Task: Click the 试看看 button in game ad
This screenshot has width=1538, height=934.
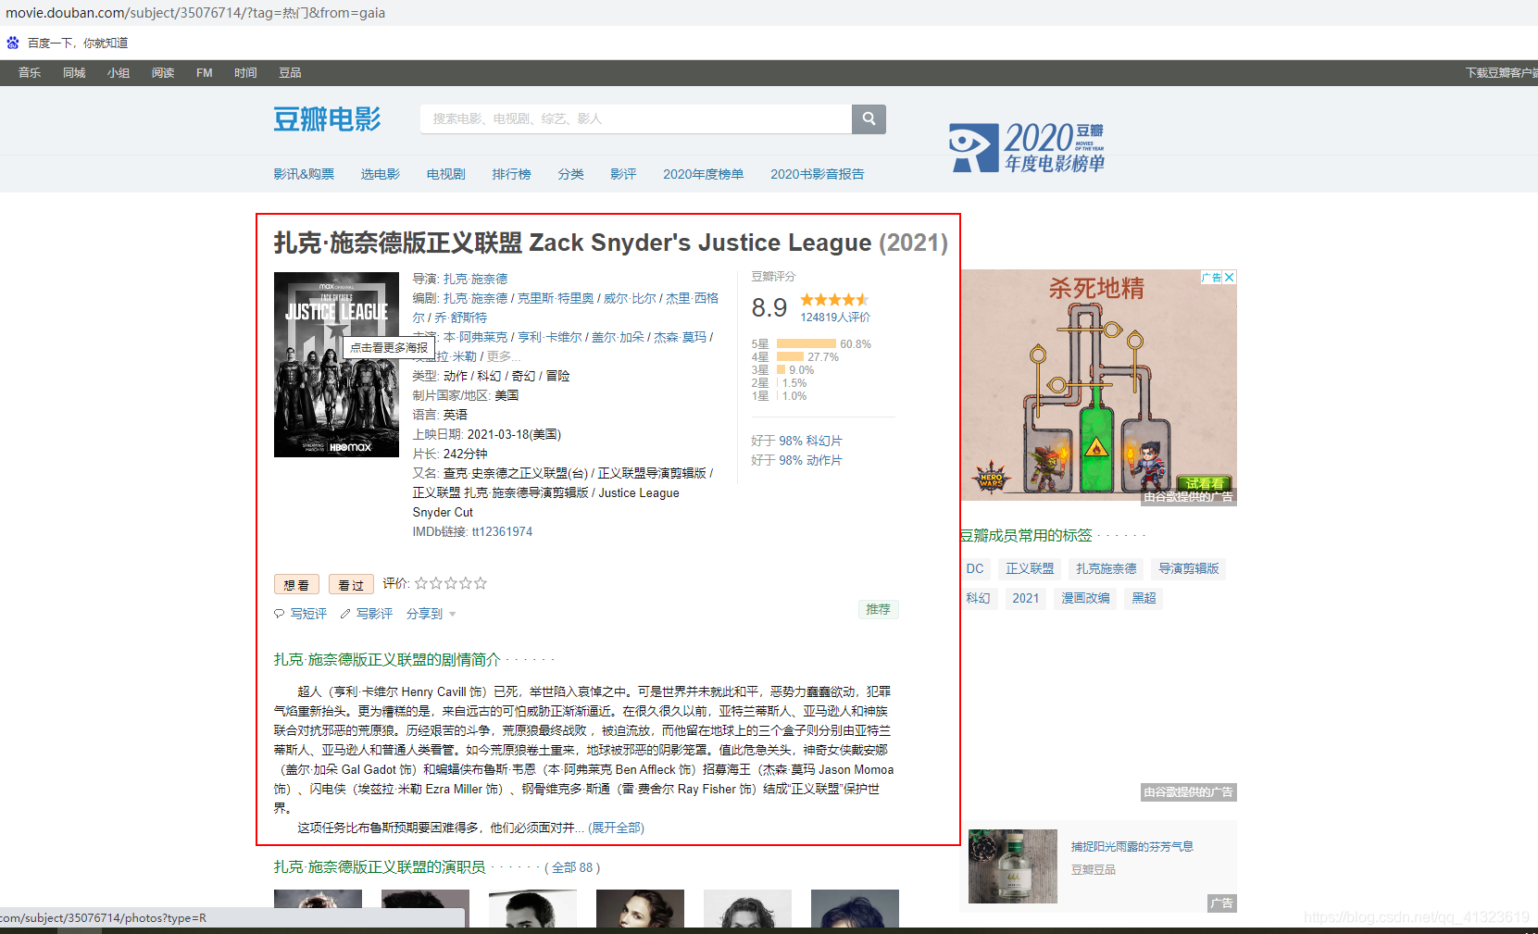Action: coord(1204,483)
